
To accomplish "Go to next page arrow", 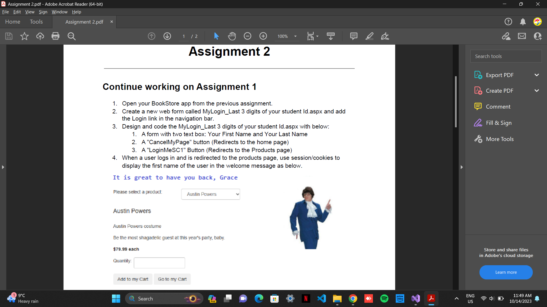I will [167, 36].
